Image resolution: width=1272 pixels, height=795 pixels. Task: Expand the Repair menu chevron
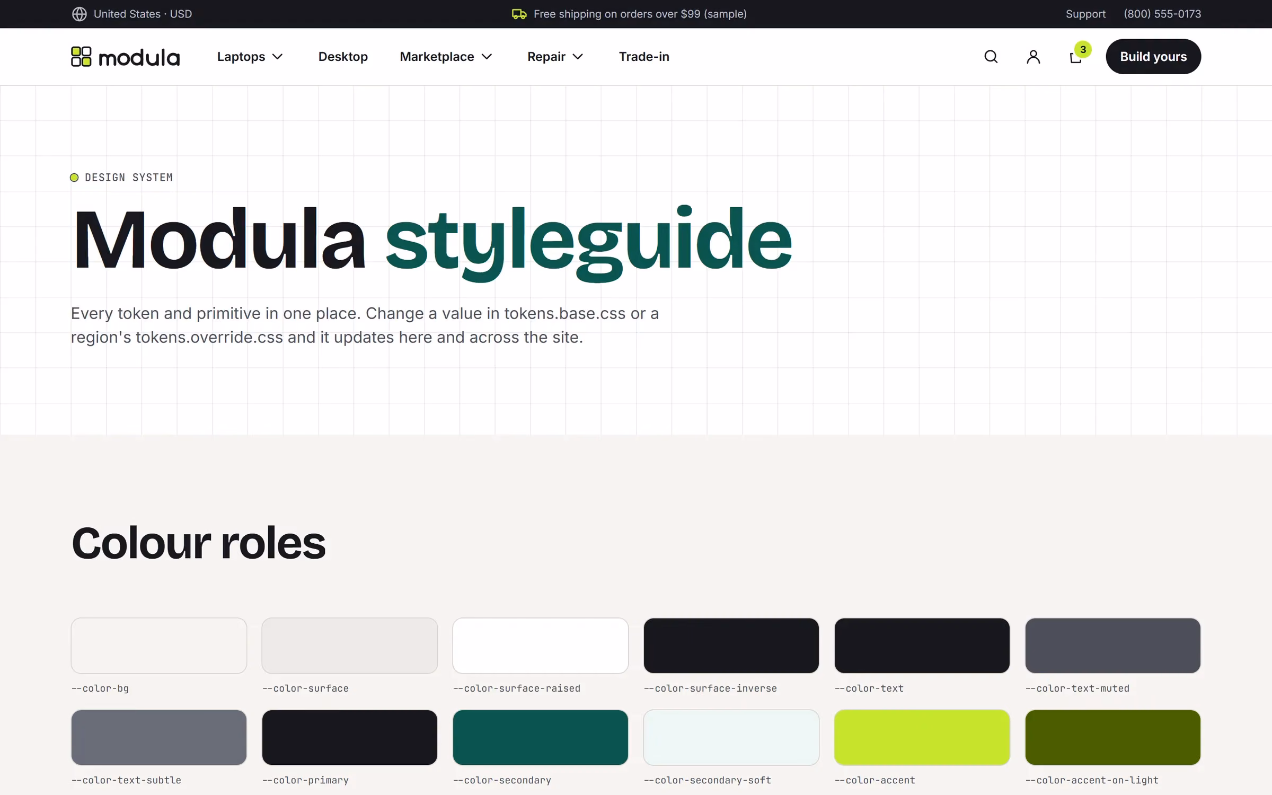point(578,57)
